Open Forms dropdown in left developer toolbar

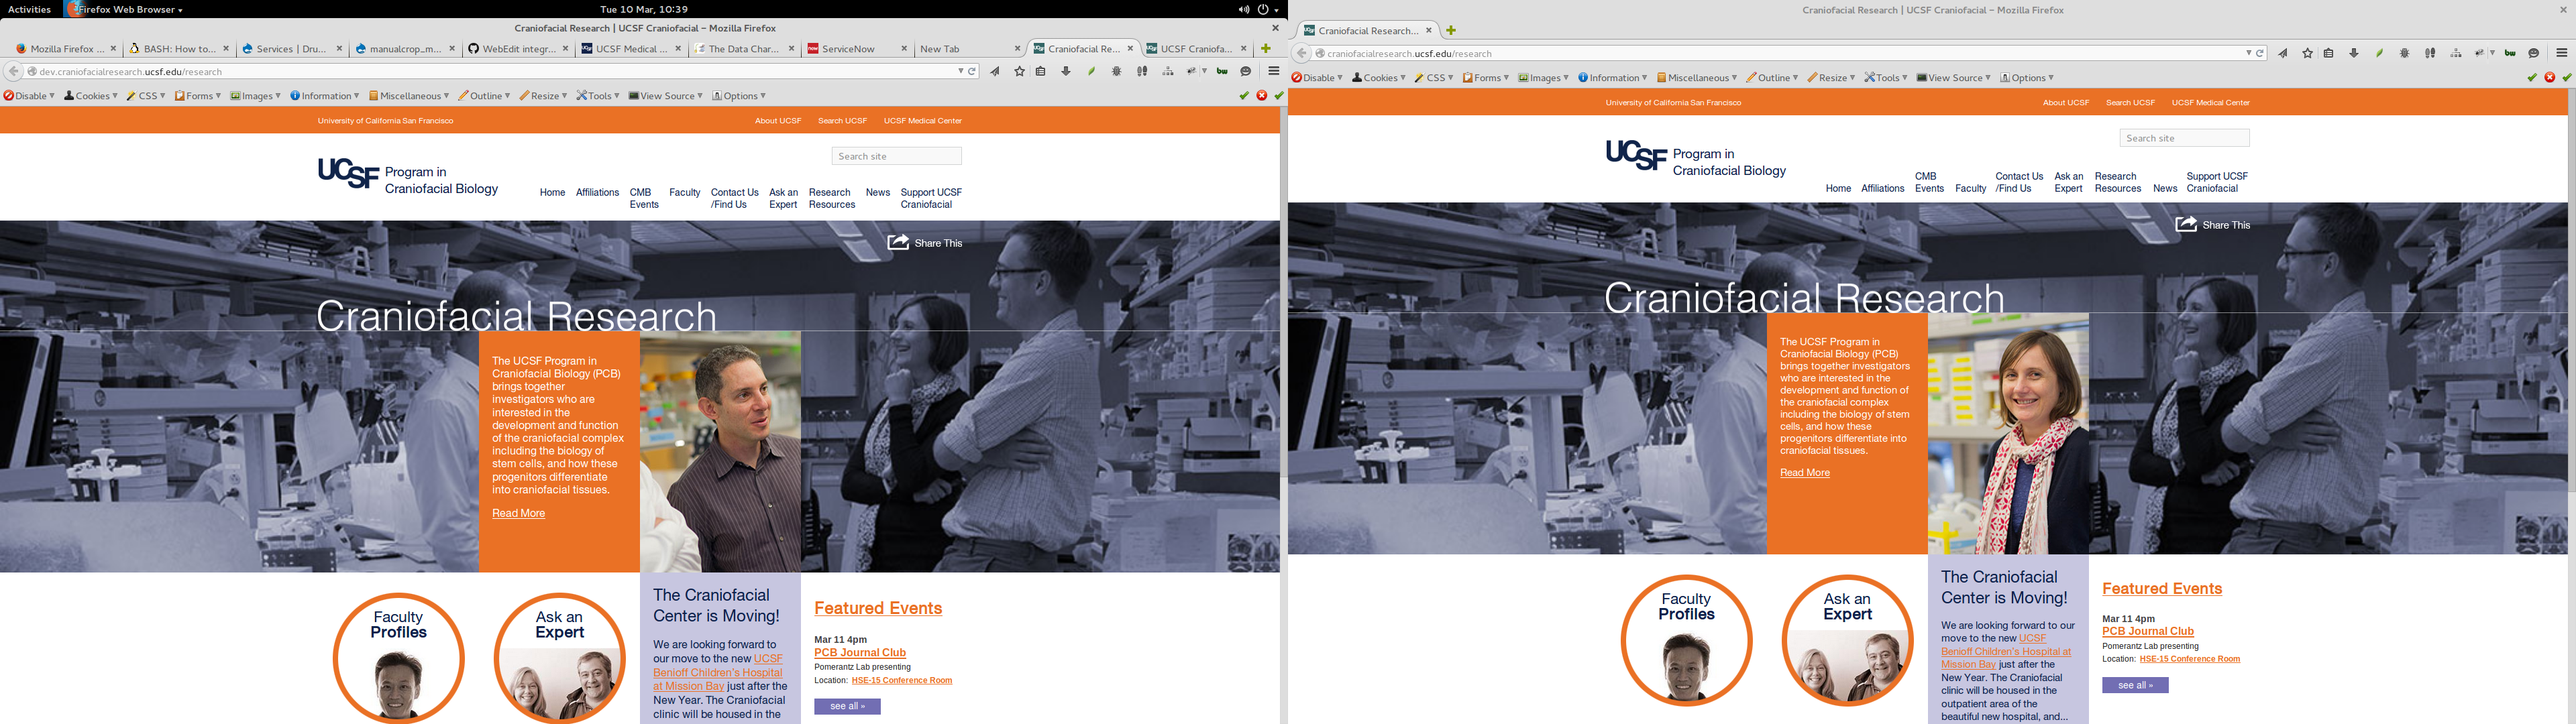pyautogui.click(x=198, y=96)
